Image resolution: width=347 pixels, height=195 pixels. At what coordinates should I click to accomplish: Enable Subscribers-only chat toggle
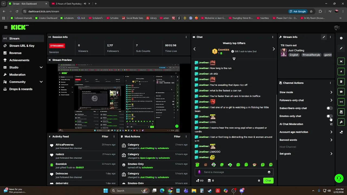pos(329,108)
